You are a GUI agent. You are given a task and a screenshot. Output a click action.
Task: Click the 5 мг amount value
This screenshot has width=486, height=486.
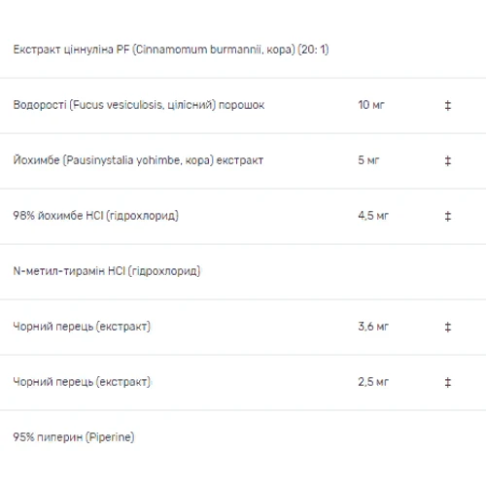pyautogui.click(x=368, y=160)
